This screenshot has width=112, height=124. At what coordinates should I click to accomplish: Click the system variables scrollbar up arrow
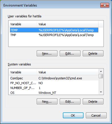coord(101,71)
